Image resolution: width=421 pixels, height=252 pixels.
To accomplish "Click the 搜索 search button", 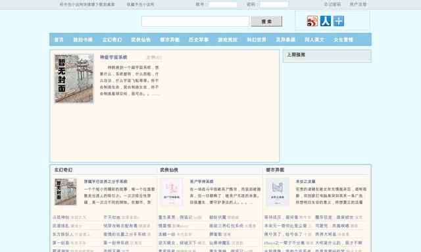I will [266, 22].
